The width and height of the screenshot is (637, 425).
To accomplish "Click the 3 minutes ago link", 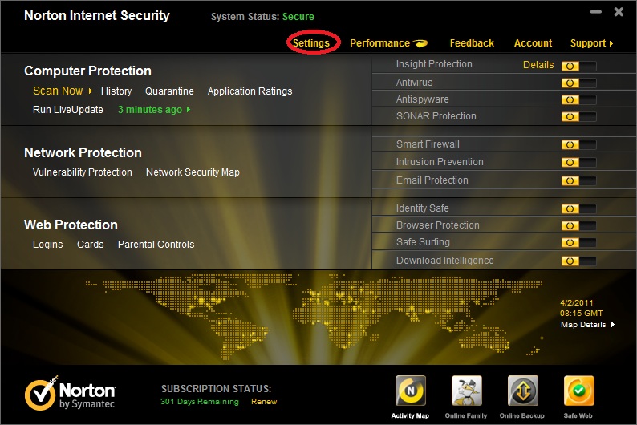I will (150, 110).
